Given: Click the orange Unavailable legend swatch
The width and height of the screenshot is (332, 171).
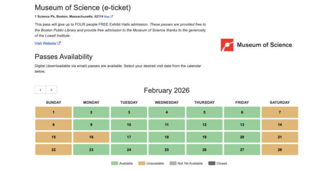Looking at the screenshot, I should click(x=142, y=163).
